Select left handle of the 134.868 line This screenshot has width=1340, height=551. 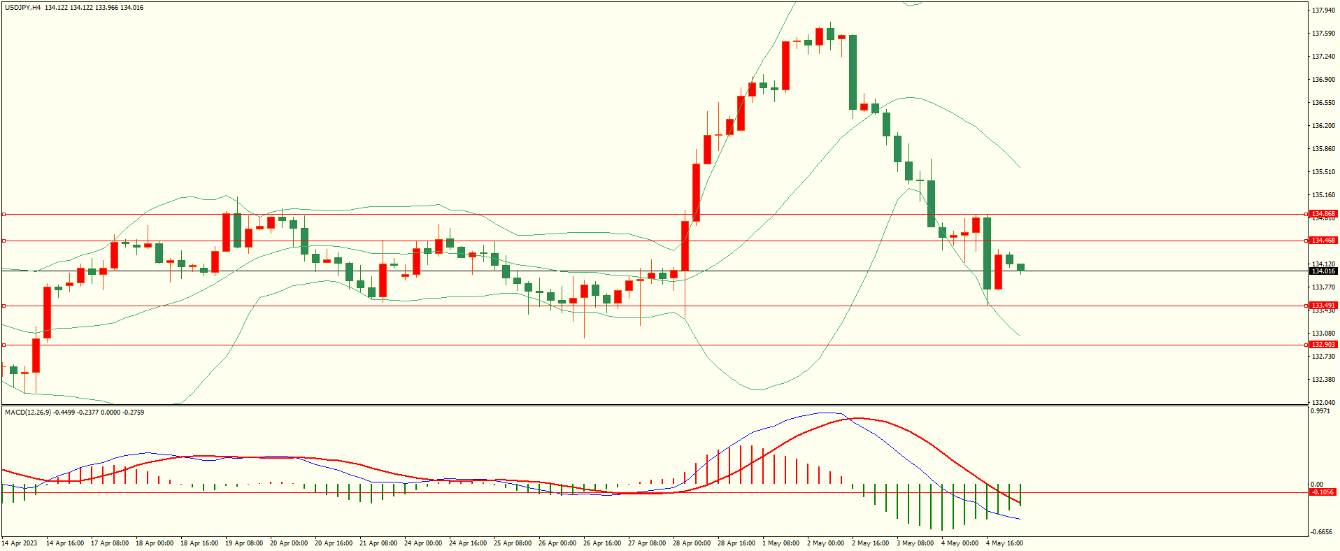coord(3,215)
